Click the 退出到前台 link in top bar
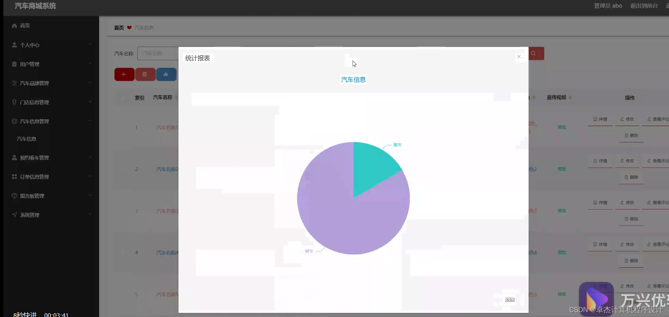Image resolution: width=669 pixels, height=317 pixels. pos(644,6)
